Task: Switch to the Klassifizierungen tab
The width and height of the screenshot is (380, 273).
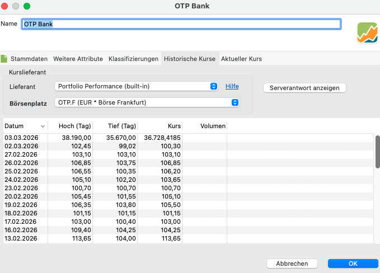Action: [133, 59]
